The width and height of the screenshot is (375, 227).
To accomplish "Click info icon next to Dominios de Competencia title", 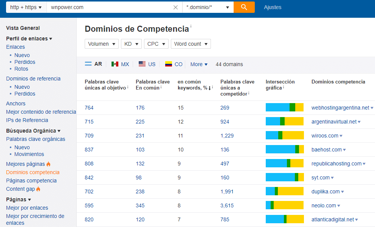I will point(191,26).
